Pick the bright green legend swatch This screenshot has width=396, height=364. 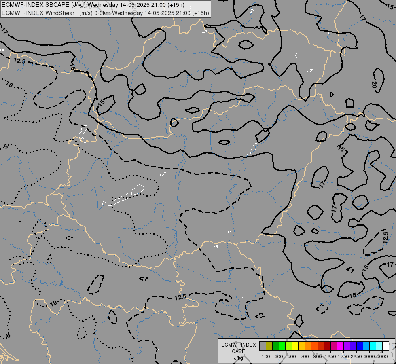[282, 346]
